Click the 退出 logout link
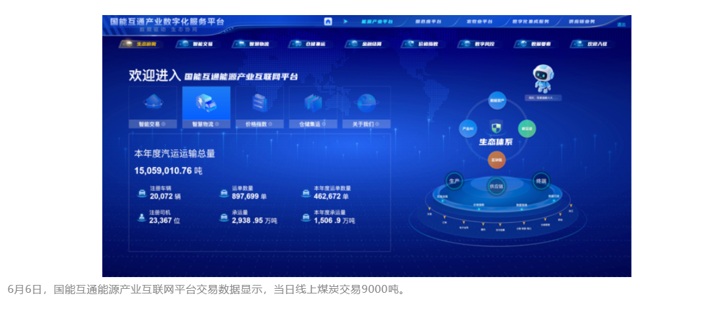The width and height of the screenshot is (720, 319). [x=621, y=25]
